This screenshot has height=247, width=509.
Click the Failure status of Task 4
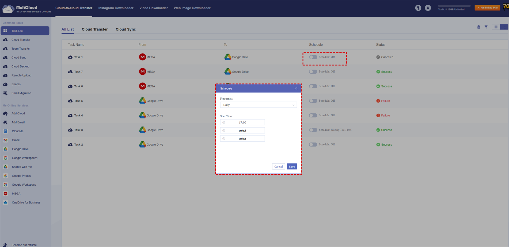coord(383,115)
